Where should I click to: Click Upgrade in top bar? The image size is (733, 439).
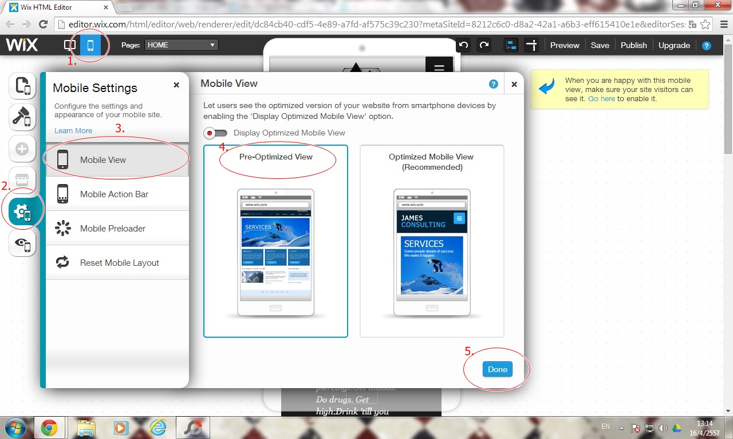pyautogui.click(x=674, y=45)
